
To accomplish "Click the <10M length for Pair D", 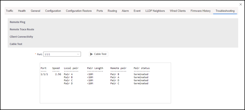I will (90, 83).
